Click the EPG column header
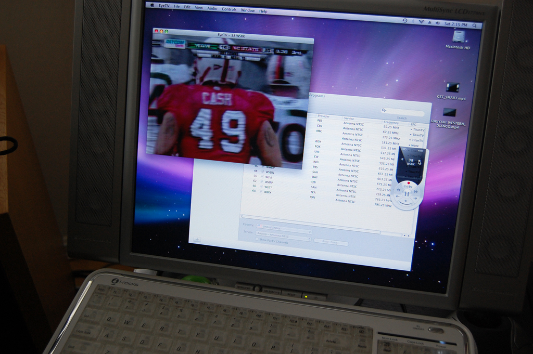Screen dimensions: 533x354 tap(414, 125)
